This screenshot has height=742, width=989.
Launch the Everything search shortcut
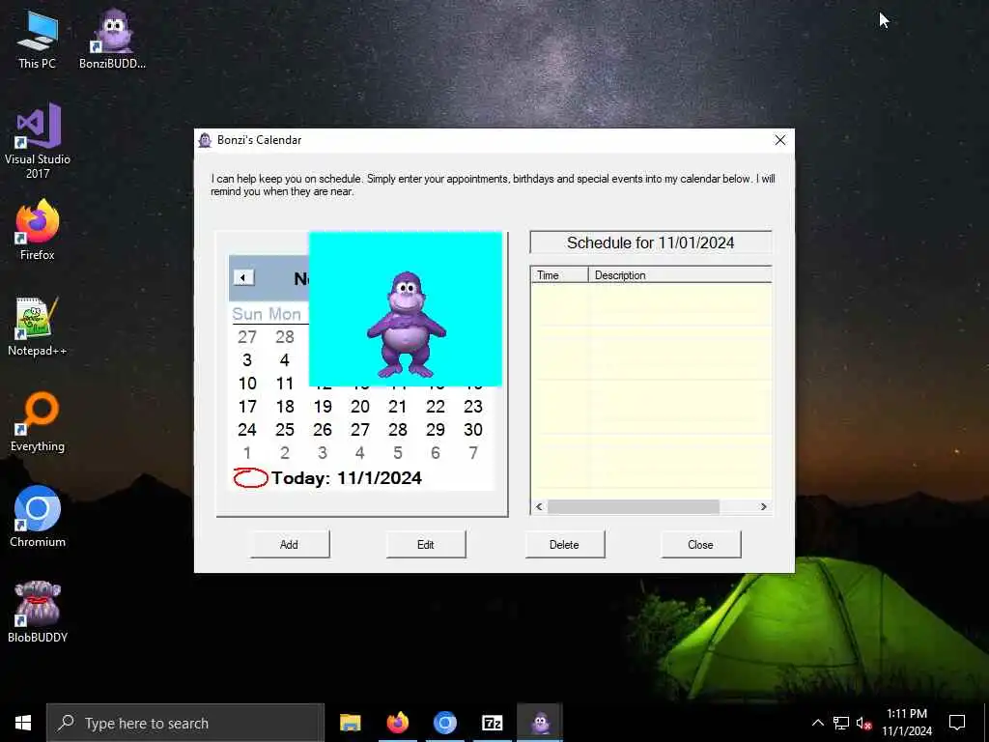38,422
